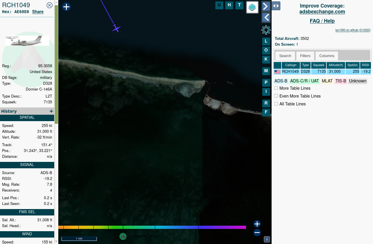The image size is (373, 244).
Task: Click the aircraft photo thumbnail
Action: (27, 40)
